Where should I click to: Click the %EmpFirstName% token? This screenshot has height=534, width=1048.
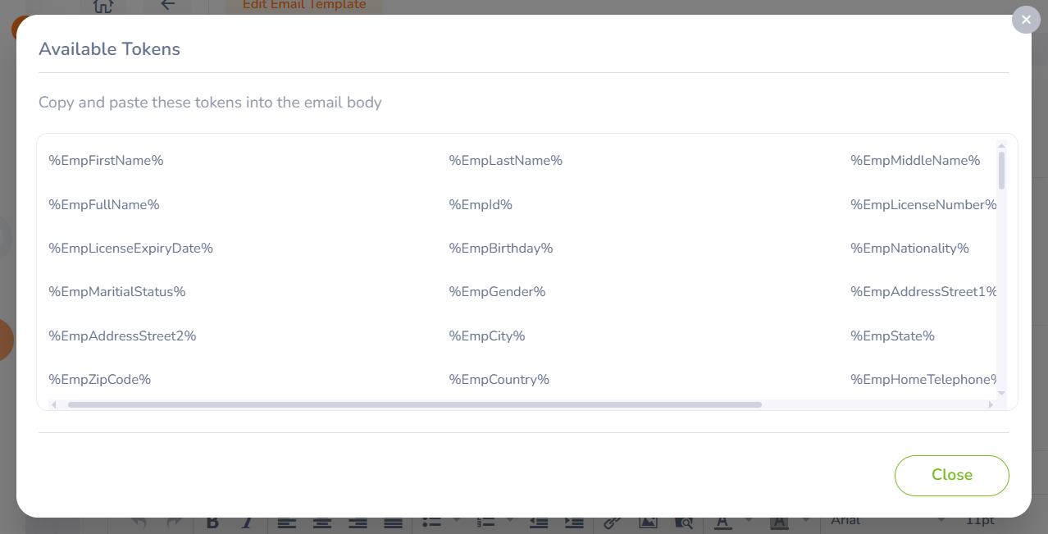coord(106,161)
